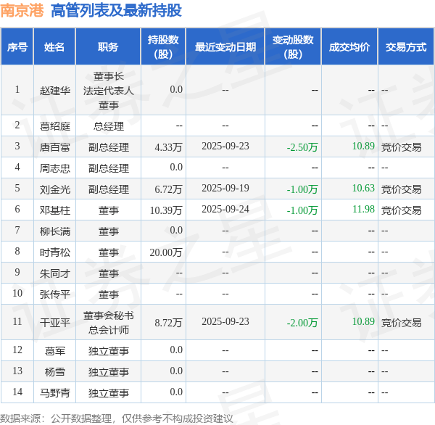The width and height of the screenshot is (435, 425).
Task: Click 邓基柱's -1.00万 change value
Action: [x=302, y=210]
